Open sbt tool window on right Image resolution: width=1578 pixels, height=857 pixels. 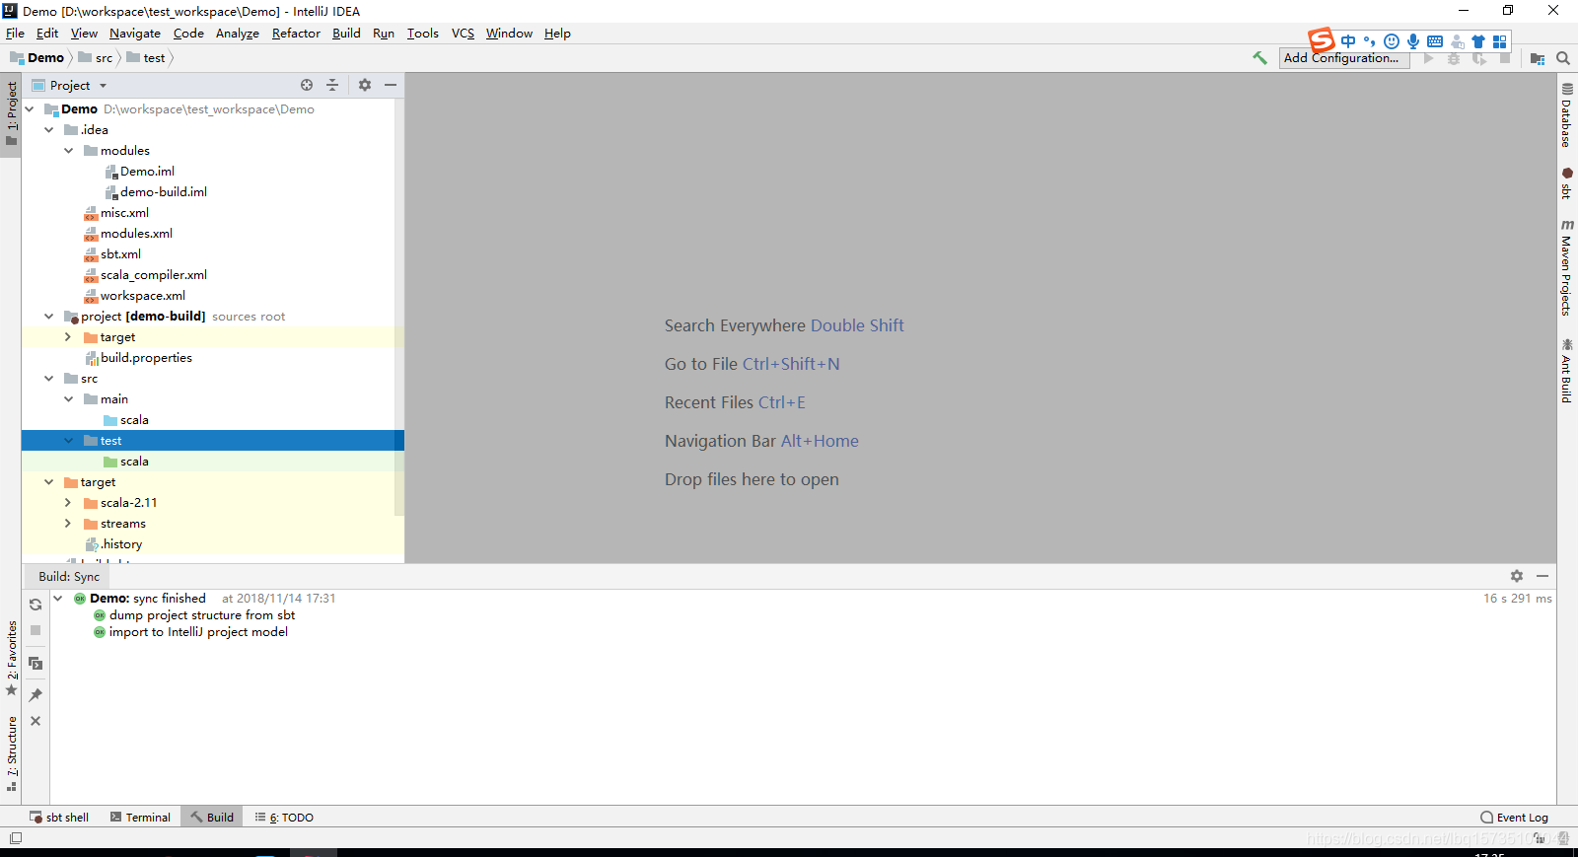point(1567,183)
